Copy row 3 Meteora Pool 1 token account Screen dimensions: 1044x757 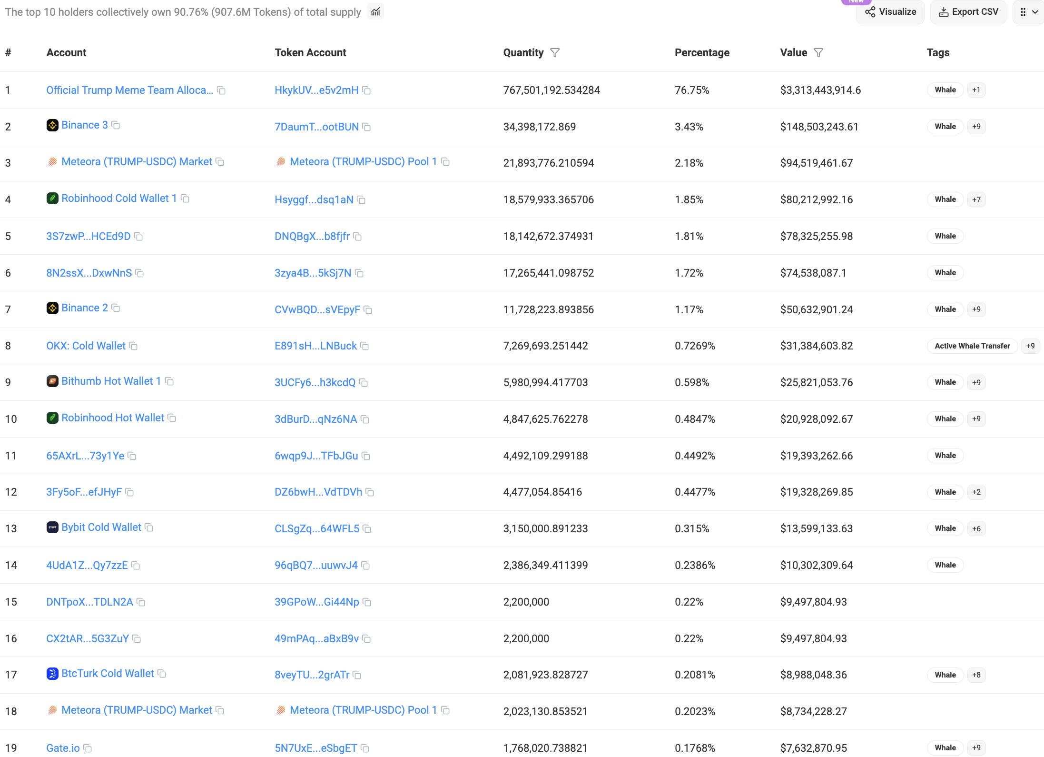[x=445, y=162]
